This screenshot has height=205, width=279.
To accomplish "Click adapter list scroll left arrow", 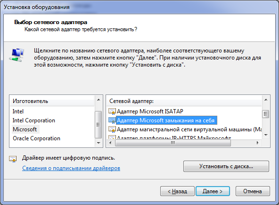I will [x=110, y=143].
